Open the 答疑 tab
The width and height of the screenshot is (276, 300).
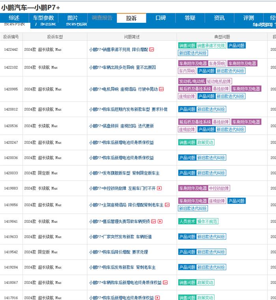click(190, 18)
